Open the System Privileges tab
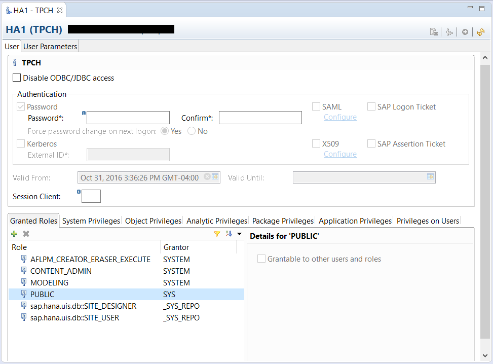493x364 pixels. tap(91, 221)
